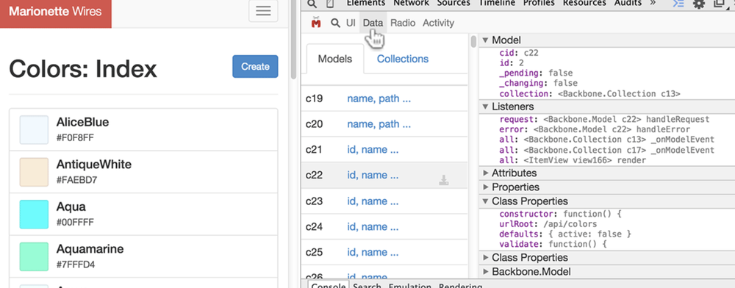The image size is (735, 288).
Task: Click the AntiqueWhite color swatch
Action: click(34, 172)
